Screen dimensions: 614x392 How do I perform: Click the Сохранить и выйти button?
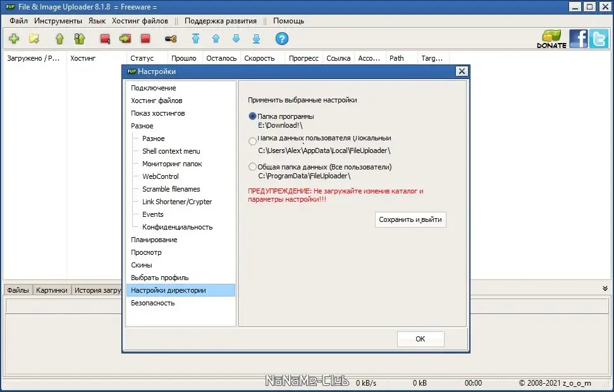tap(410, 219)
